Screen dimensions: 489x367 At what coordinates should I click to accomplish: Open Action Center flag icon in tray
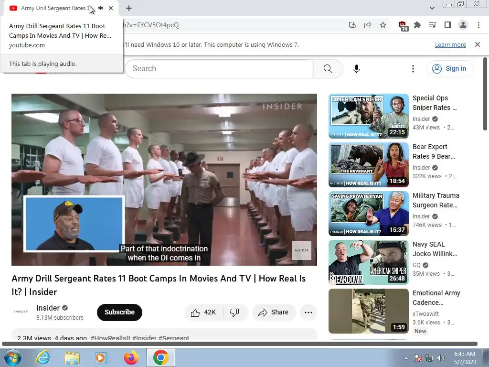coord(418,358)
